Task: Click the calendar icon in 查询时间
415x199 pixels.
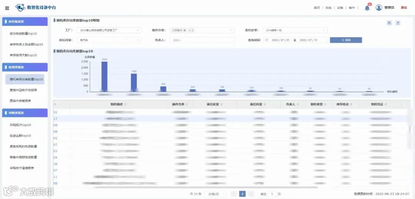Action: [267, 40]
